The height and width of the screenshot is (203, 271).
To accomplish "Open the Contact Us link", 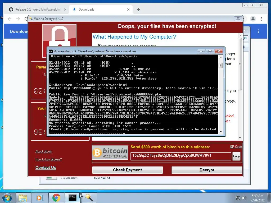I will (x=46, y=167).
